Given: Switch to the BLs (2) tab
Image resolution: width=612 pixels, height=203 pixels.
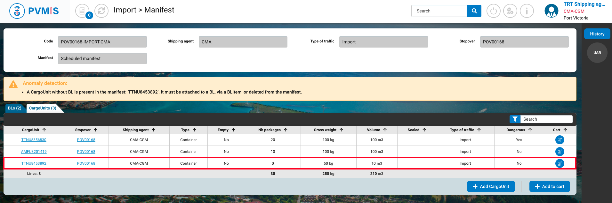Looking at the screenshot, I should [x=15, y=108].
